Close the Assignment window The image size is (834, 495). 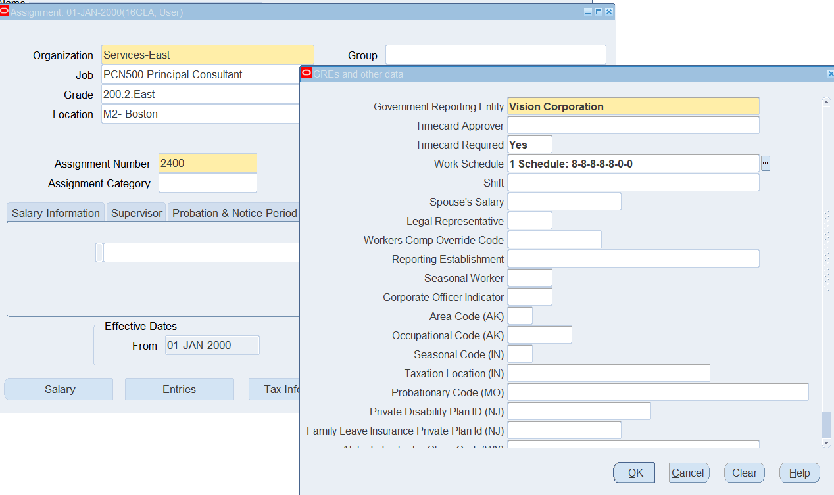[608, 12]
